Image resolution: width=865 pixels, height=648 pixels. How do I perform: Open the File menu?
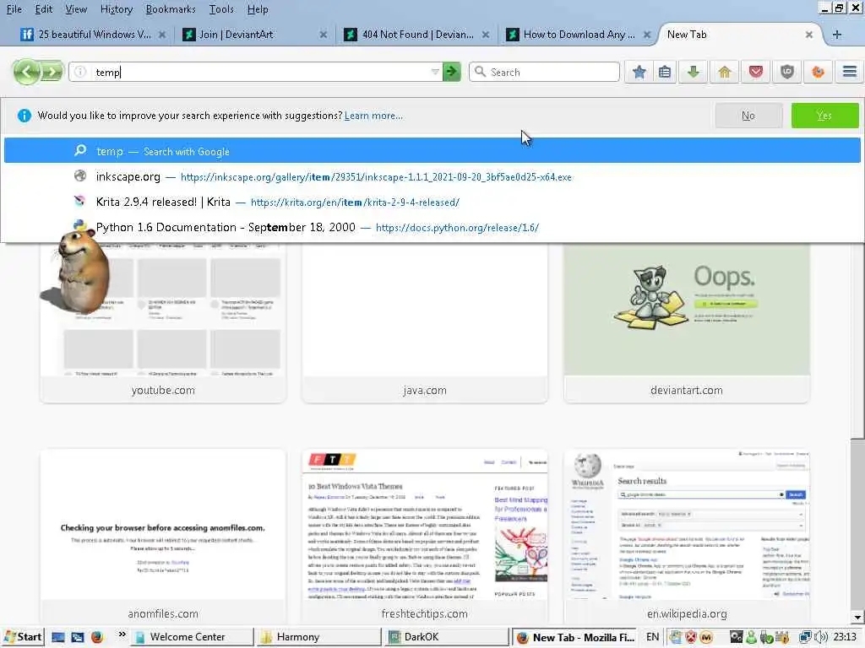[14, 9]
